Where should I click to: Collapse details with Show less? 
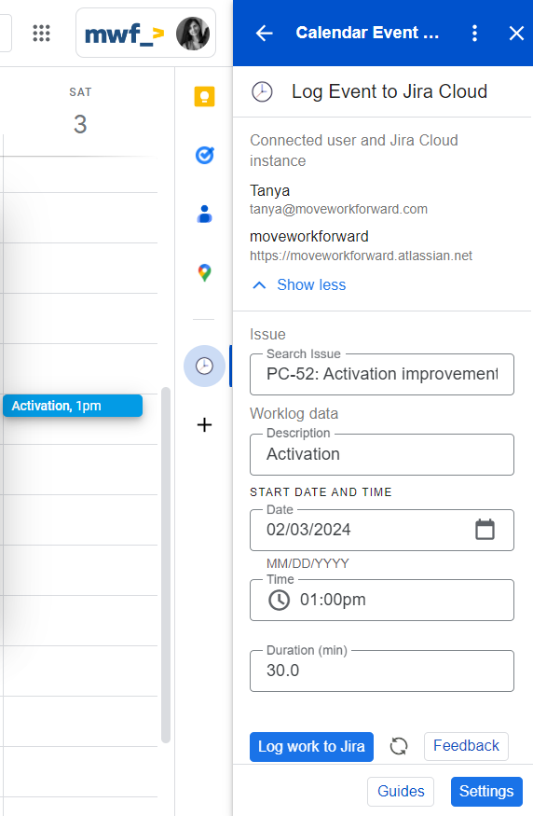300,284
